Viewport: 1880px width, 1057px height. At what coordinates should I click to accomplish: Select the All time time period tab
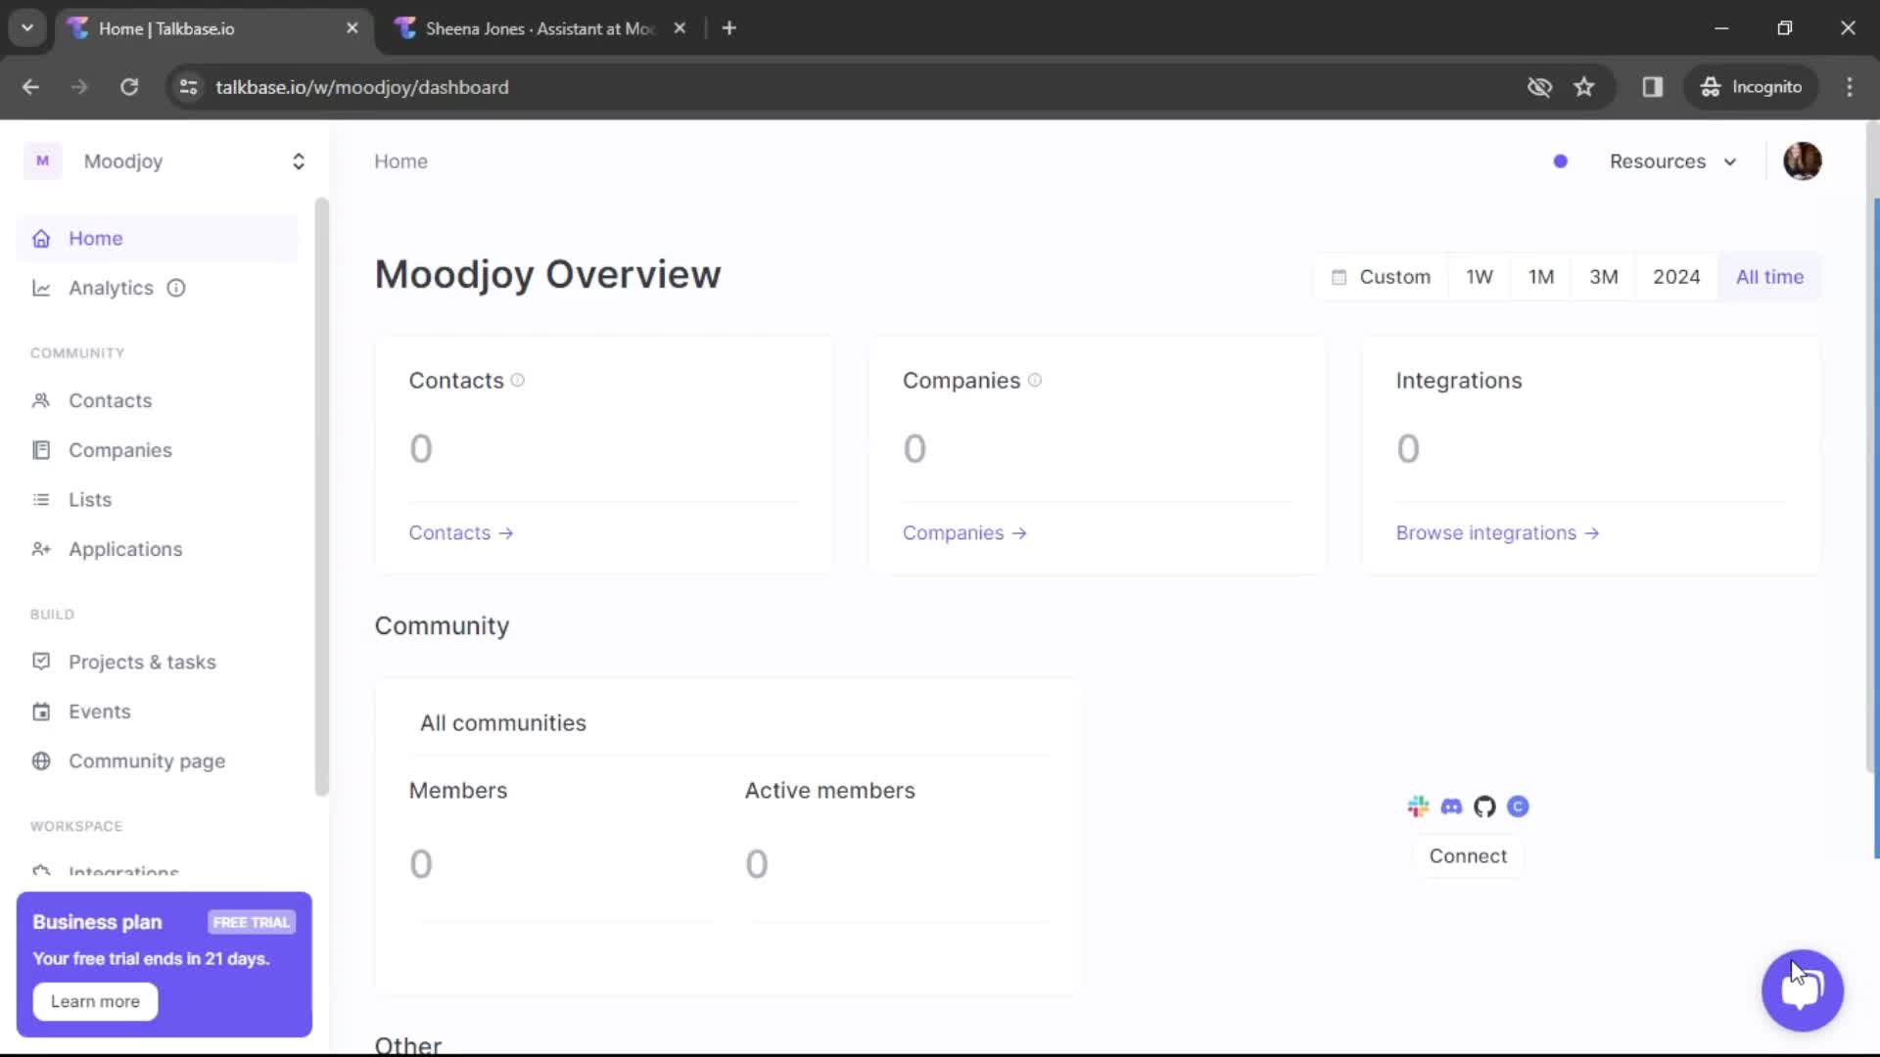click(1769, 276)
